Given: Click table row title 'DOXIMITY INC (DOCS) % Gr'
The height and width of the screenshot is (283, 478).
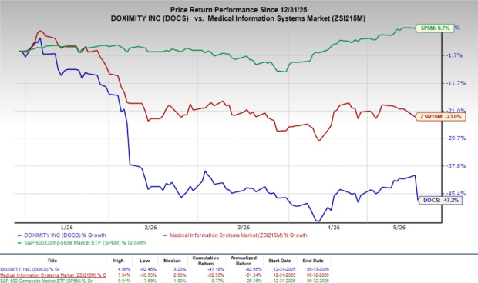Looking at the screenshot, I should point(29,269).
